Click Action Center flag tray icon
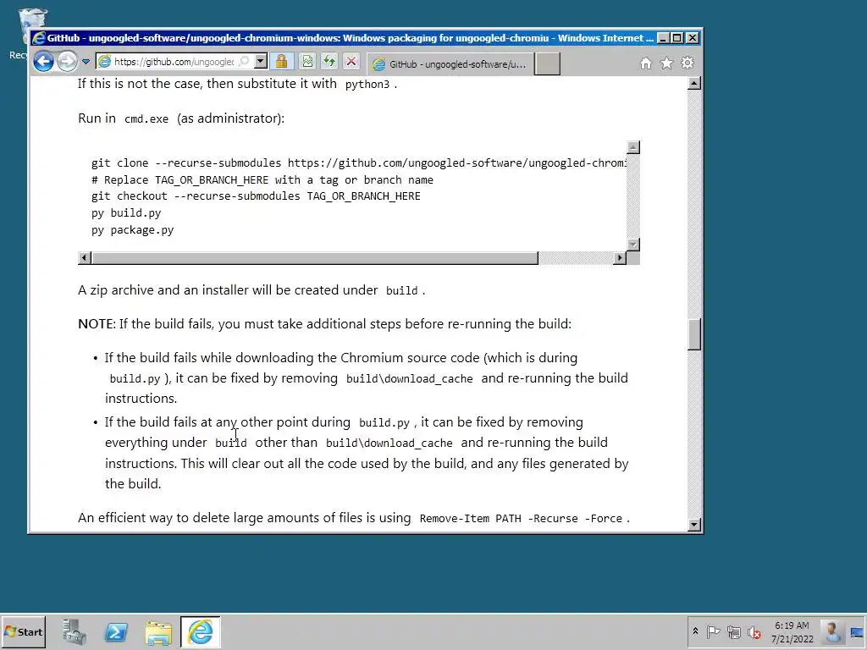Viewport: 867px width, 650px height. pyautogui.click(x=713, y=631)
